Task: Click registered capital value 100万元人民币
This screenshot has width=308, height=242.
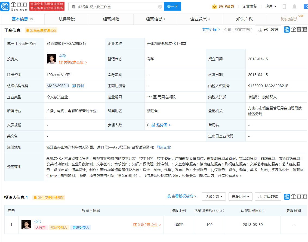Action: click(x=58, y=75)
